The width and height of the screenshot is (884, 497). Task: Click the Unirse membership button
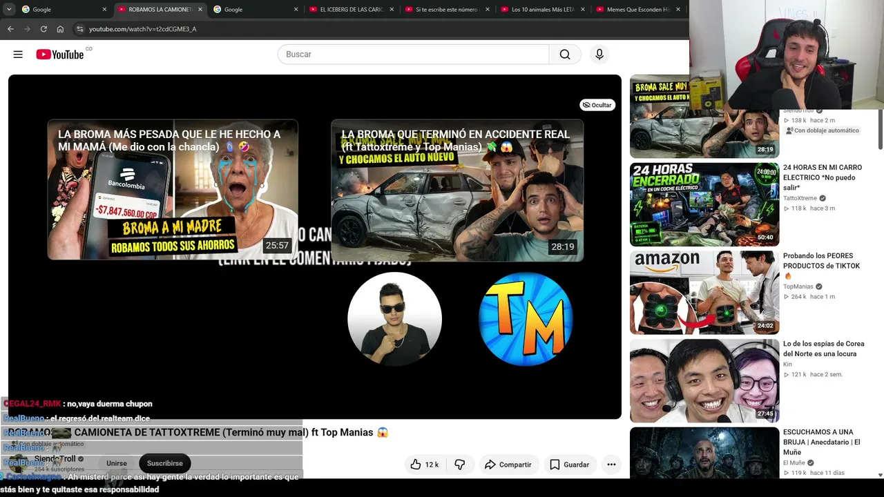coord(117,463)
